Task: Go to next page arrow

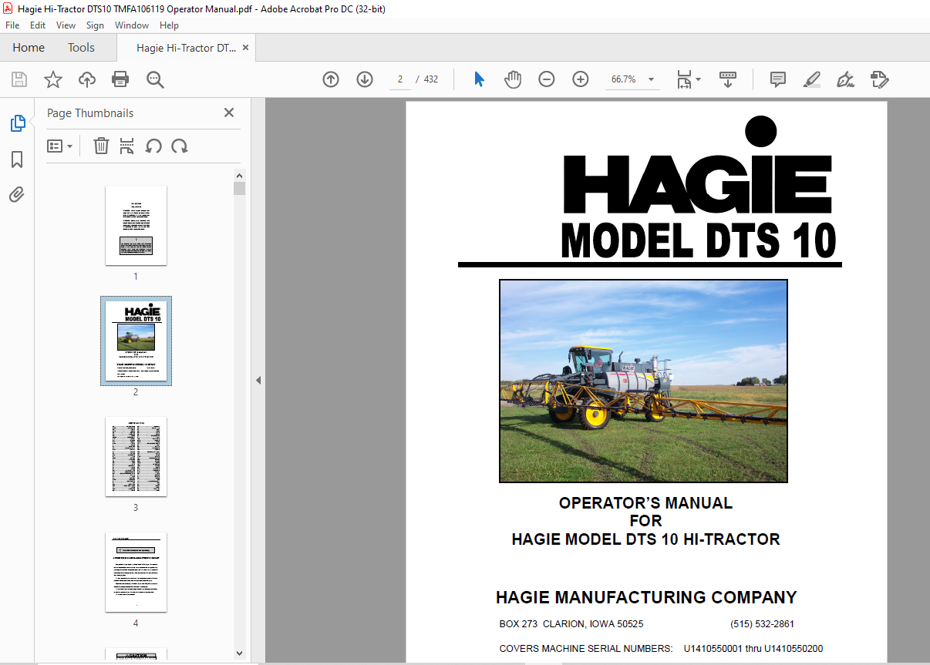Action: 365,79
